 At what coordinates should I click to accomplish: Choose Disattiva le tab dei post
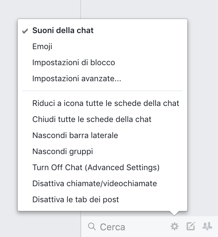click(75, 200)
